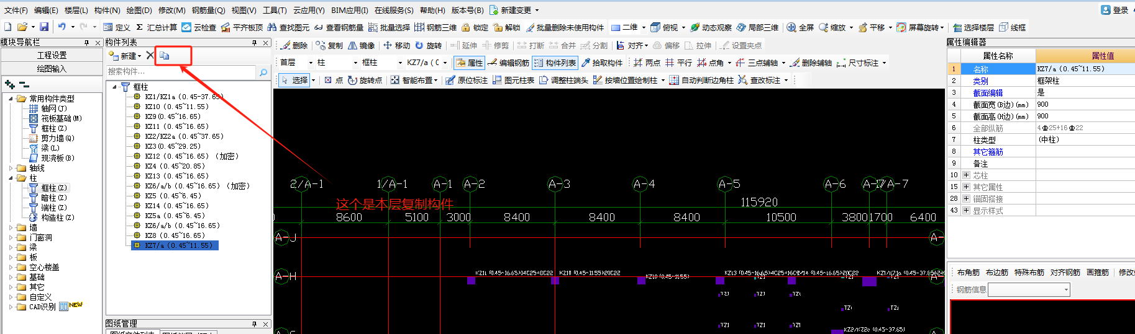Click the 移动 move tool
Viewport: 1135px width, 334px height.
tap(396, 45)
